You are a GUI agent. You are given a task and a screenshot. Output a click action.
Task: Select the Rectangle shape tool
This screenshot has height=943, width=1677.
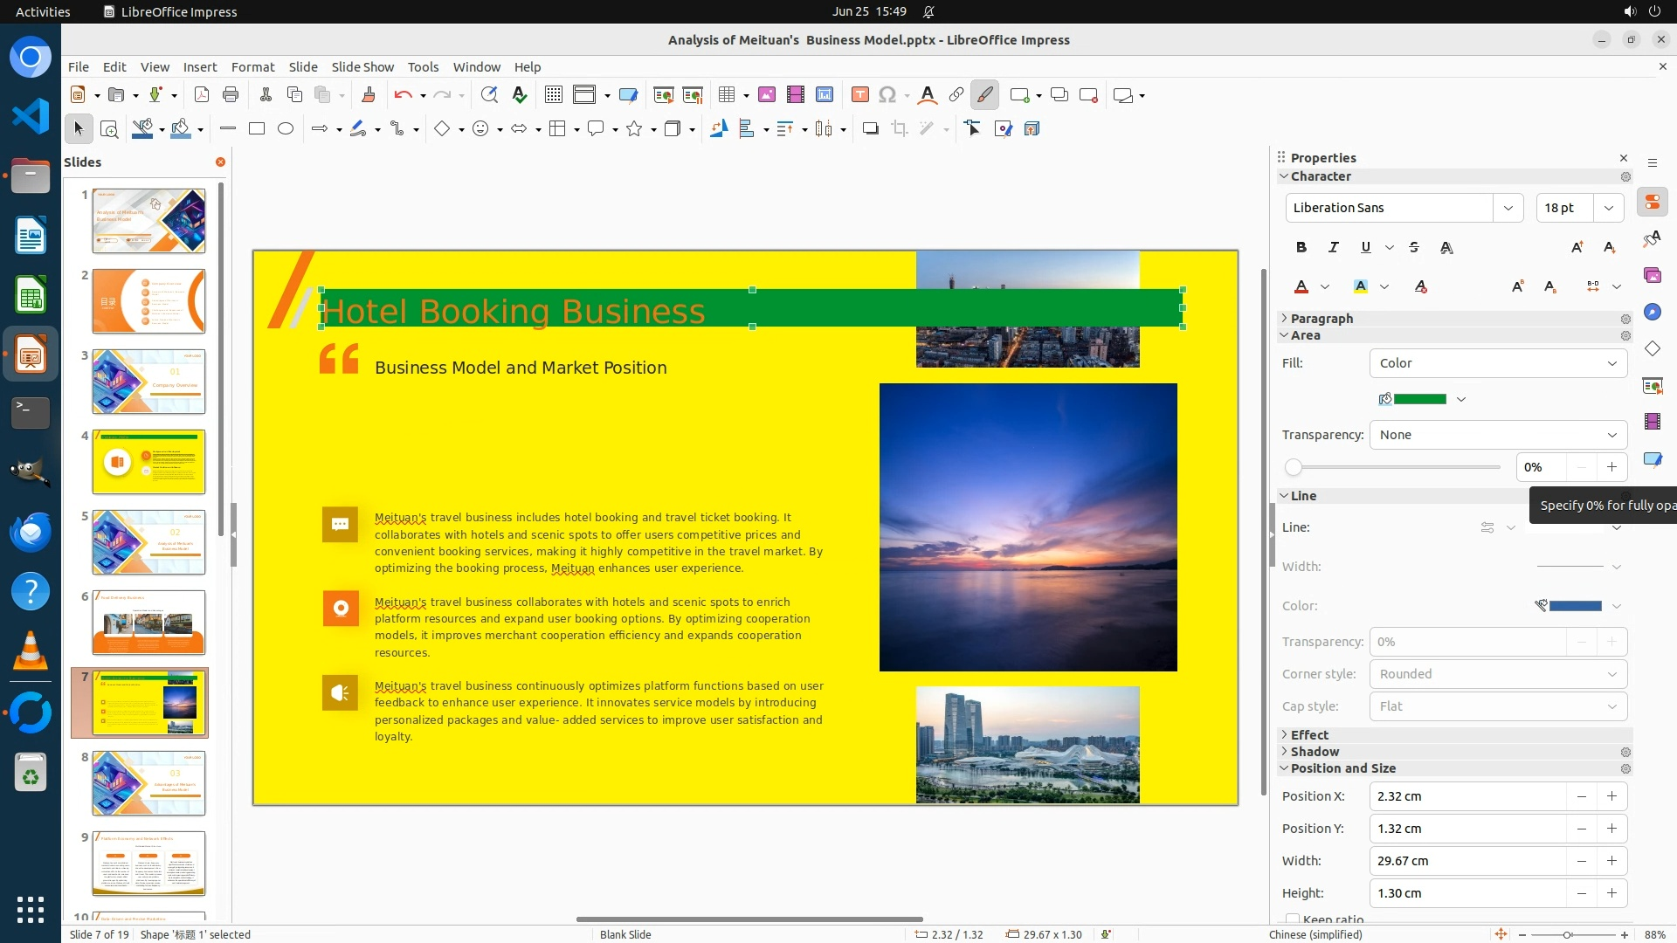click(x=257, y=129)
